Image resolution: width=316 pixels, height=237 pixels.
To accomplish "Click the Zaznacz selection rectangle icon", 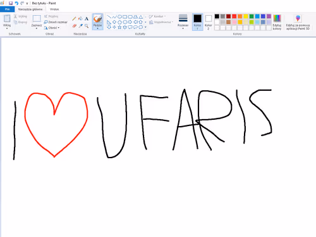I will coord(37,18).
